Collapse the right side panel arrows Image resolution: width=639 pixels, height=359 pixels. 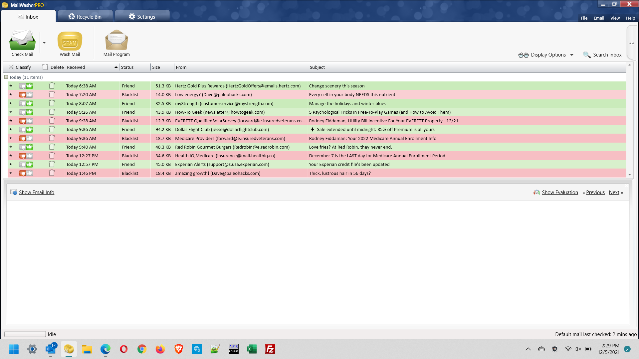[631, 43]
